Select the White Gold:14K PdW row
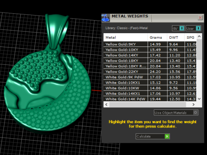The image size is (207, 155). click(x=150, y=99)
